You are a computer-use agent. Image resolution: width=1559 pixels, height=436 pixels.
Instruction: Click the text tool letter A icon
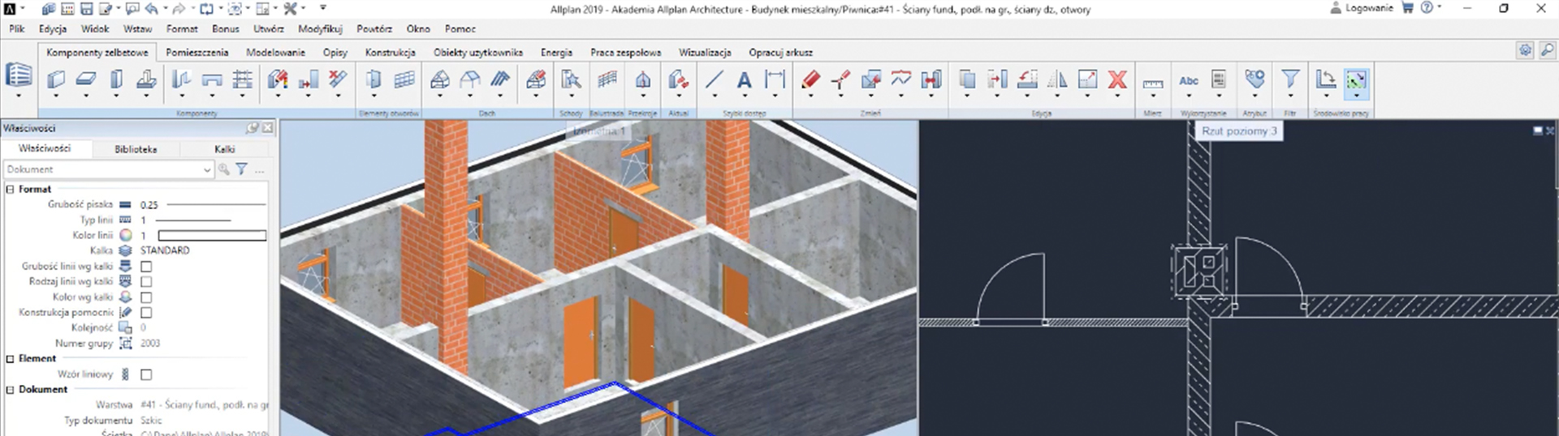(x=744, y=79)
